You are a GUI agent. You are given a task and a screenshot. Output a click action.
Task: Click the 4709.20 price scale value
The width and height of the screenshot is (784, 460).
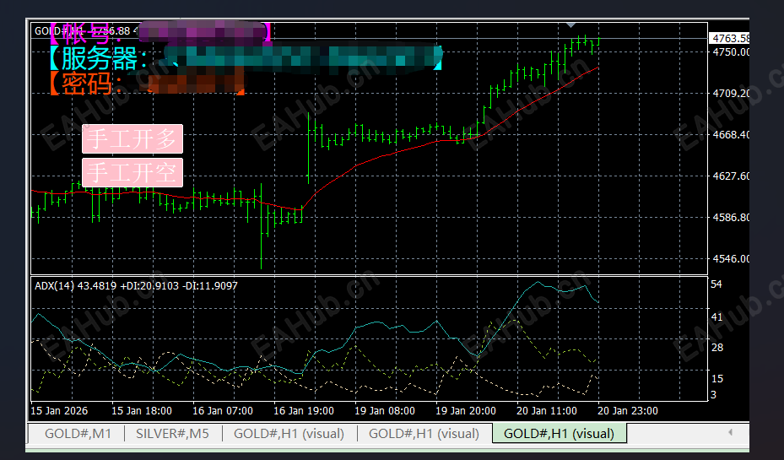pos(731,94)
